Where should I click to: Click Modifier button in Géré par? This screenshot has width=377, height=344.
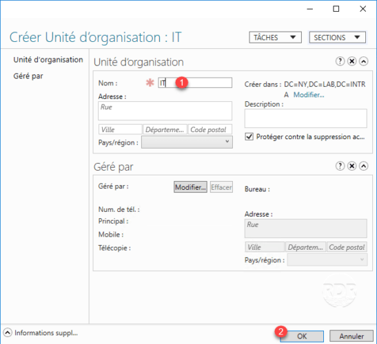click(x=190, y=187)
